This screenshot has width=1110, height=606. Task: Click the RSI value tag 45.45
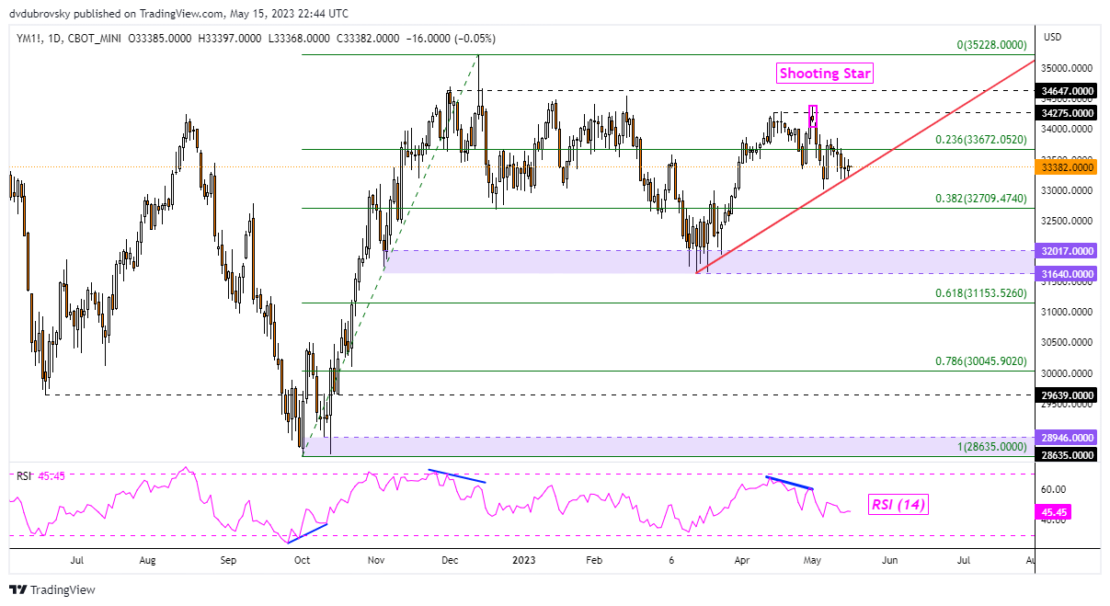tap(1054, 511)
